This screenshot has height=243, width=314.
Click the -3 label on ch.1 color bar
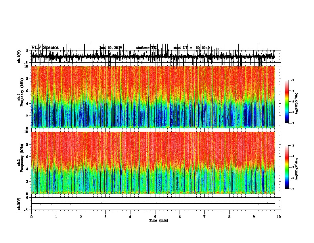pyautogui.click(x=293, y=80)
